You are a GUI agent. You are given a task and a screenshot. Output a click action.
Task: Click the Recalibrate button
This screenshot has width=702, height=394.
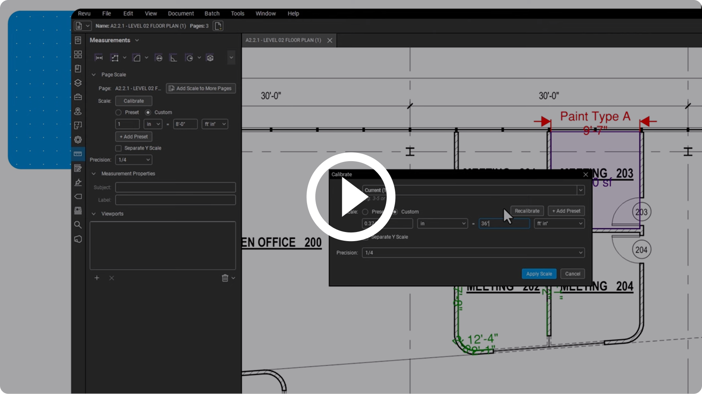point(527,211)
